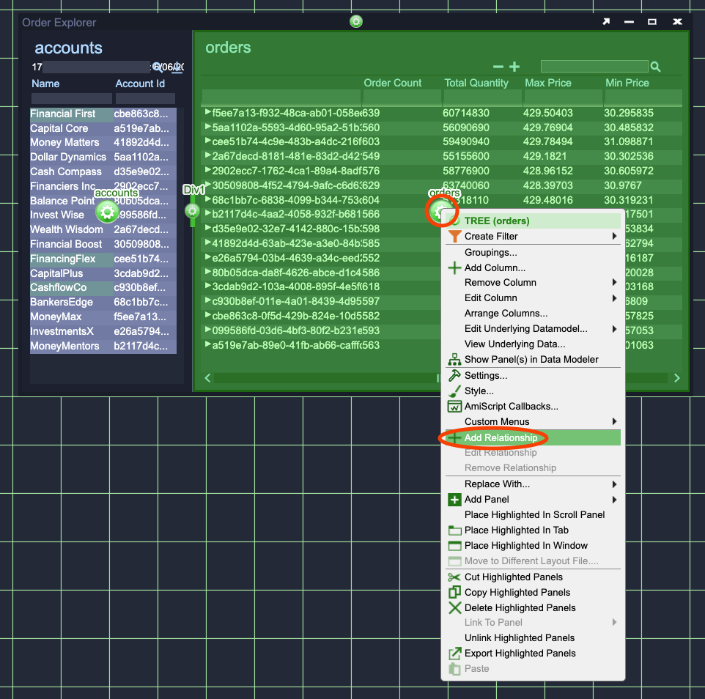The height and width of the screenshot is (699, 705).
Task: Click the pop-out arrow icon in title bar
Action: pyautogui.click(x=606, y=22)
